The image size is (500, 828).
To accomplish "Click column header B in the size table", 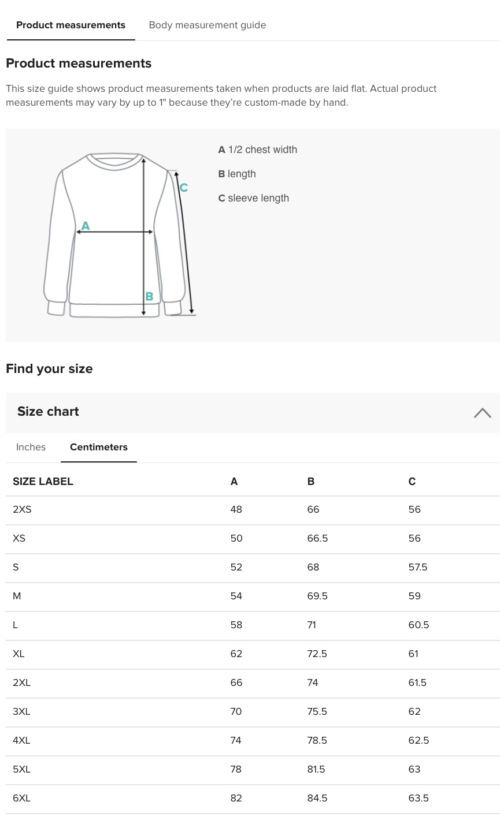I will [311, 482].
